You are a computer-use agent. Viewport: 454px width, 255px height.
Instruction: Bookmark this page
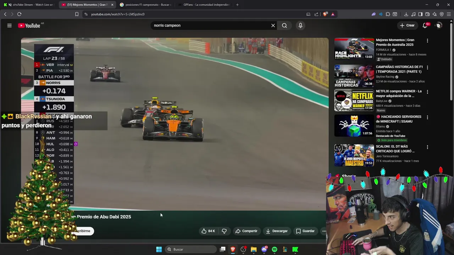pos(77,14)
